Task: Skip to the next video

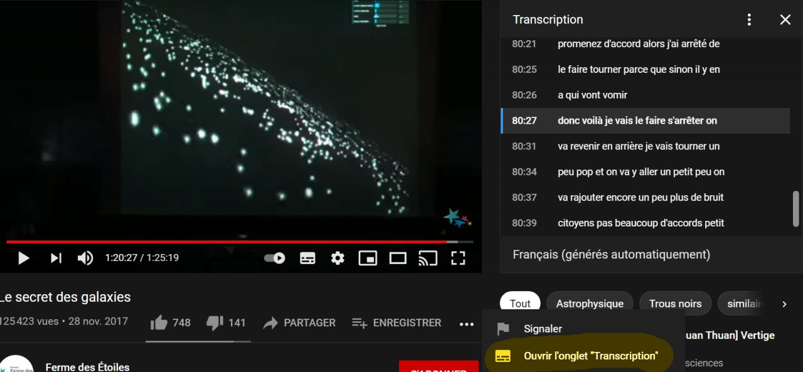Action: (56, 258)
